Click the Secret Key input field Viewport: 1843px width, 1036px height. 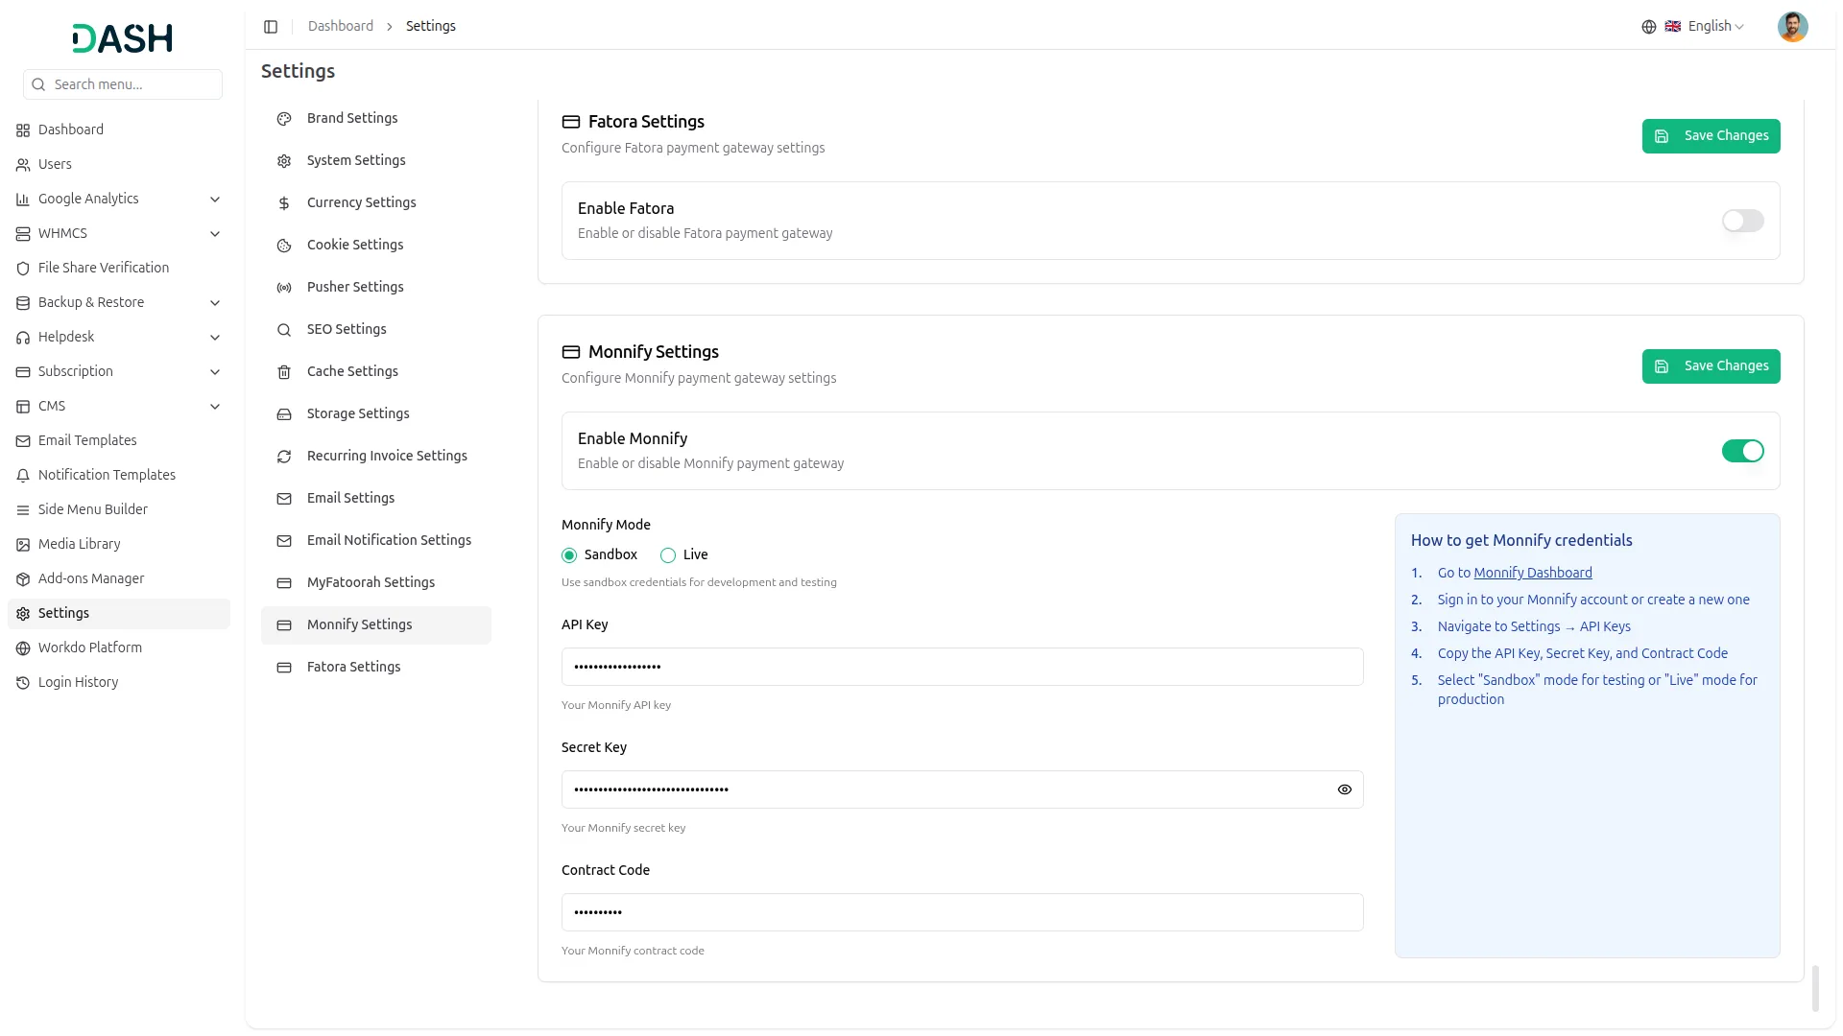coord(962,789)
